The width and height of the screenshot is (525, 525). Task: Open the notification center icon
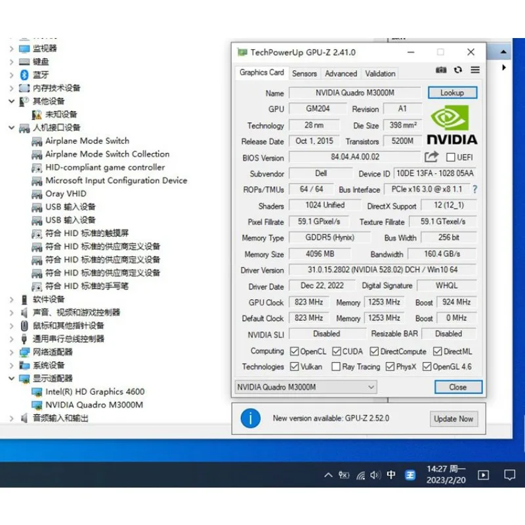click(509, 475)
